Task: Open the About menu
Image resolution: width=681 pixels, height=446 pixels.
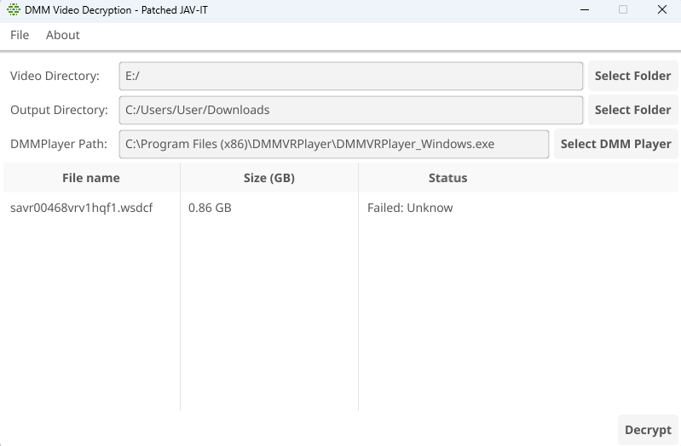Action: click(63, 35)
